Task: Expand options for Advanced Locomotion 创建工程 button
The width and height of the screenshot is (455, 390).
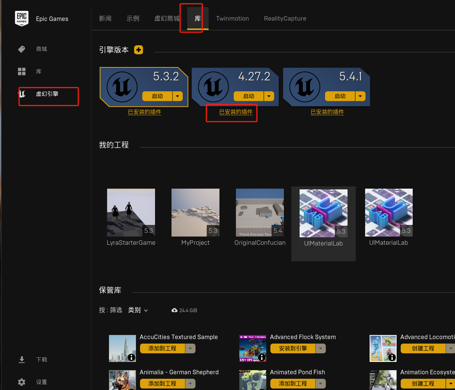Action: tap(451, 348)
